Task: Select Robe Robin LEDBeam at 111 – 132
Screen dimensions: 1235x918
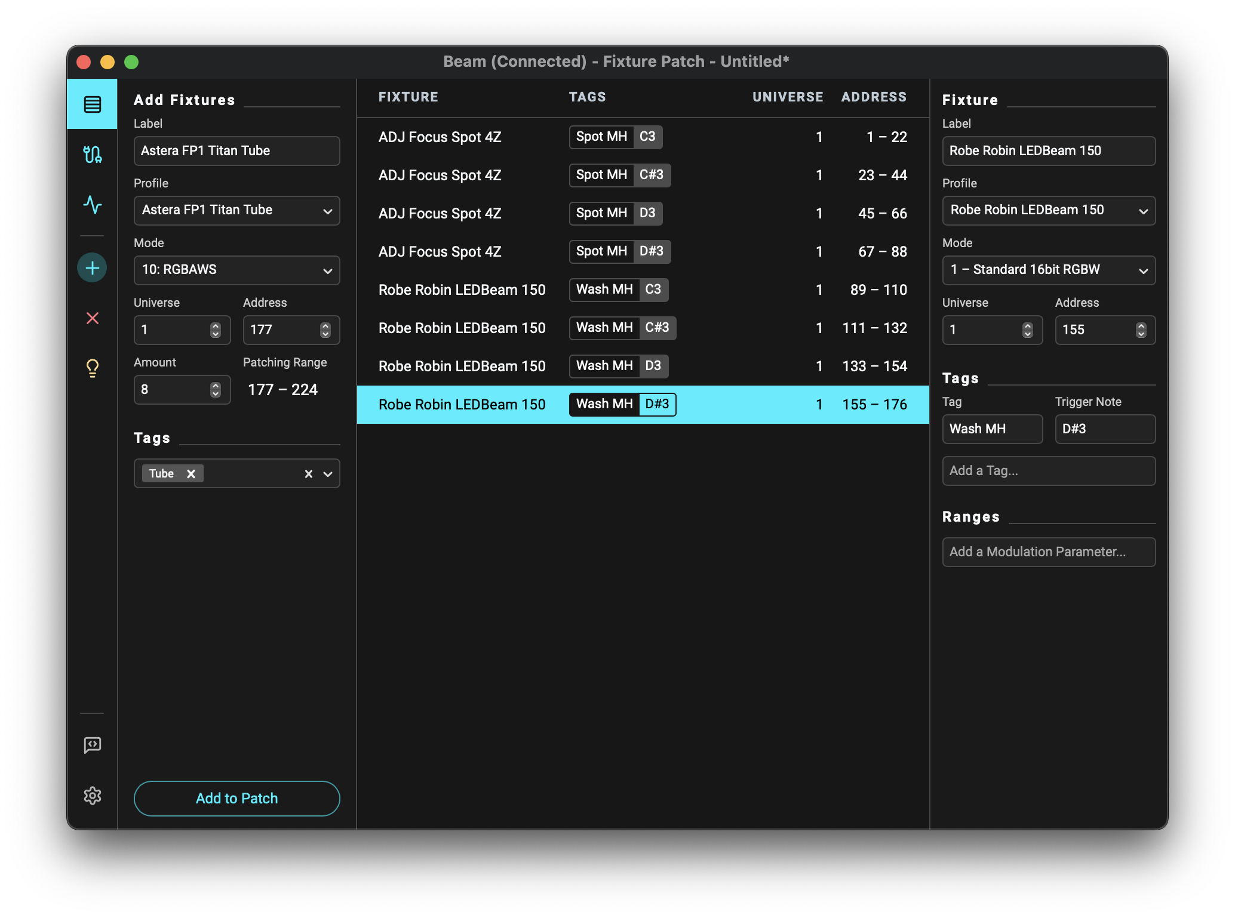Action: pyautogui.click(x=643, y=328)
